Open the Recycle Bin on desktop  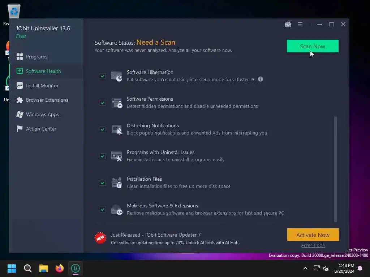14,11
